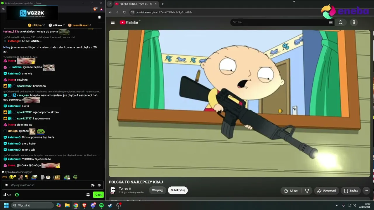Open site information icon beside YouTube URL
Screen dimensions: 374x210
pyautogui.click(x=132, y=12)
